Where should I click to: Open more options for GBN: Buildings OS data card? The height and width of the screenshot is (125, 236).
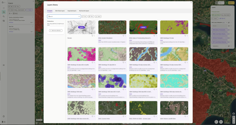(x=187, y=36)
